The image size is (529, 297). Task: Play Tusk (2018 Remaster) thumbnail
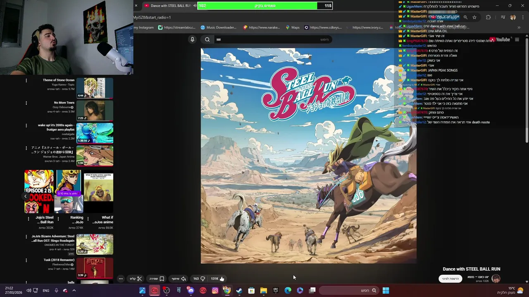95,267
